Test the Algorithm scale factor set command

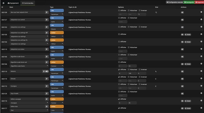click(x=188, y=64)
